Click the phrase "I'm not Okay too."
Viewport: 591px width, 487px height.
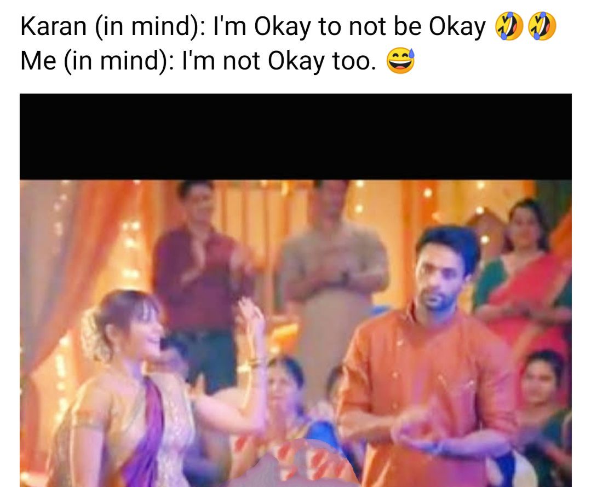pos(279,61)
